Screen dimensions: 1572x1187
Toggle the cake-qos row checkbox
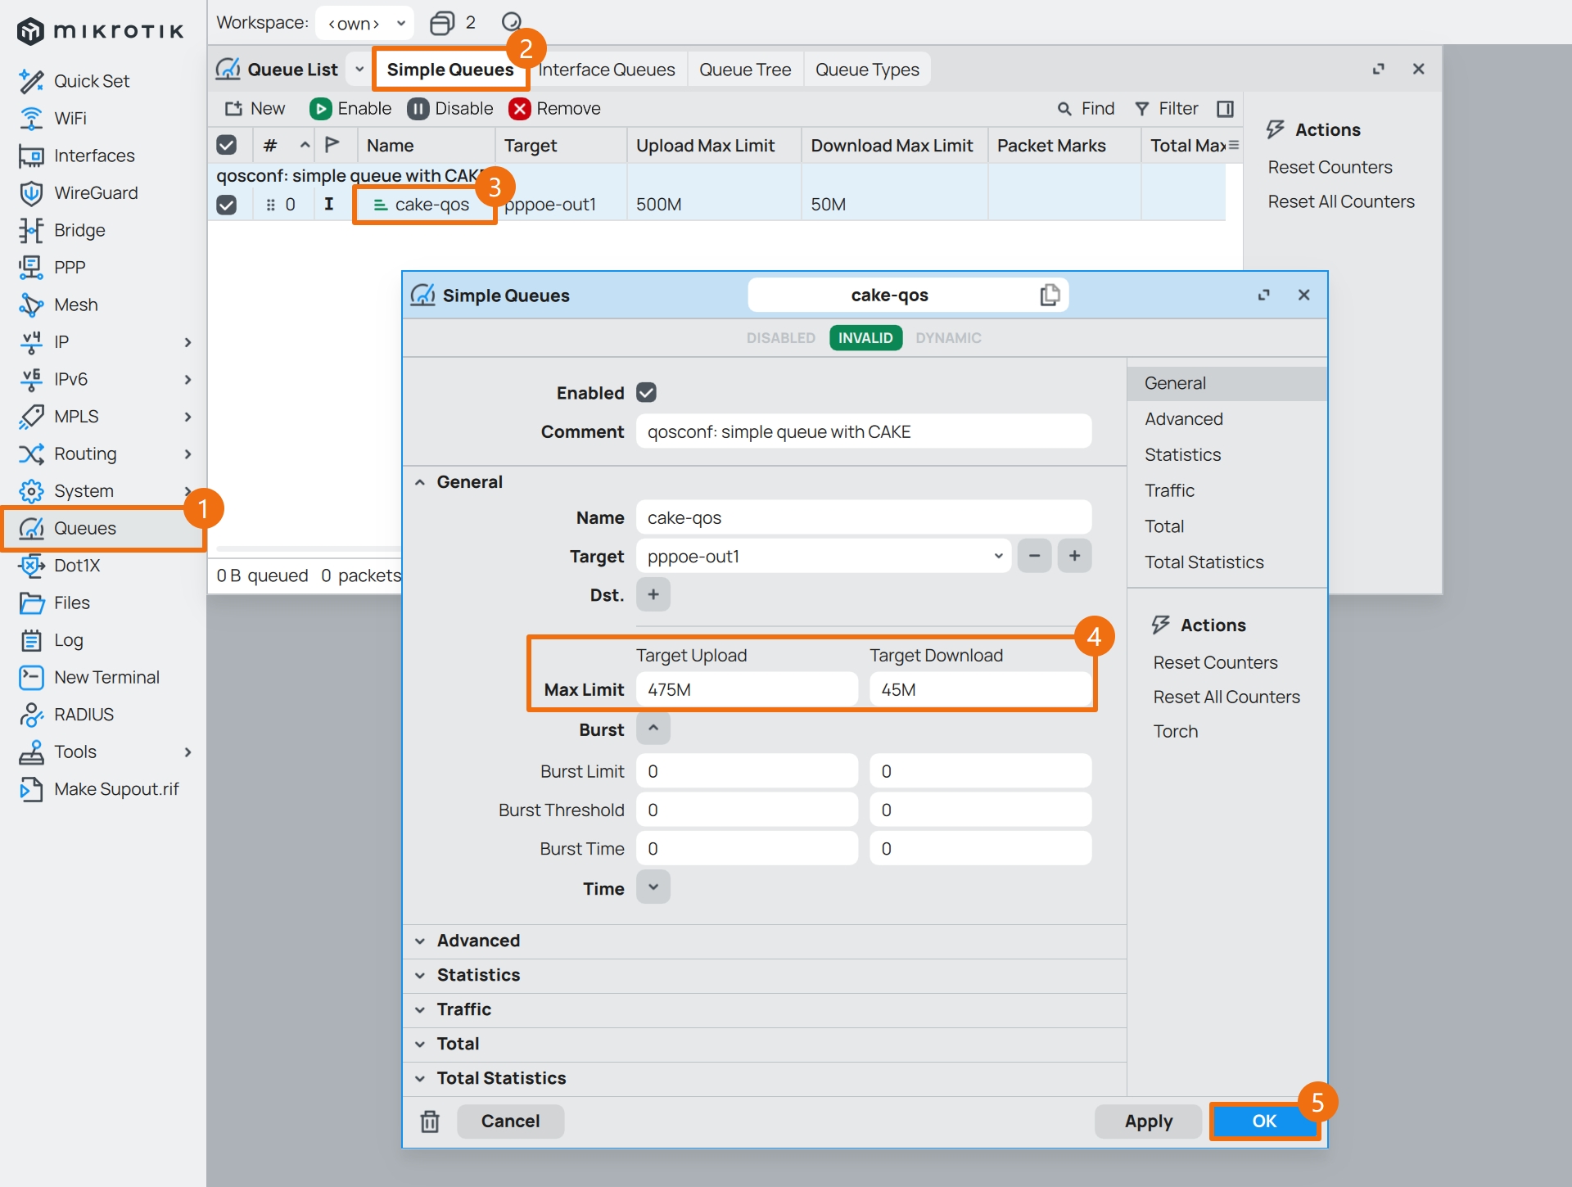pyautogui.click(x=227, y=205)
